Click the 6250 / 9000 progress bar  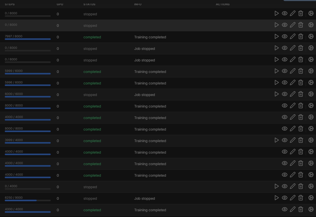[x=28, y=200]
